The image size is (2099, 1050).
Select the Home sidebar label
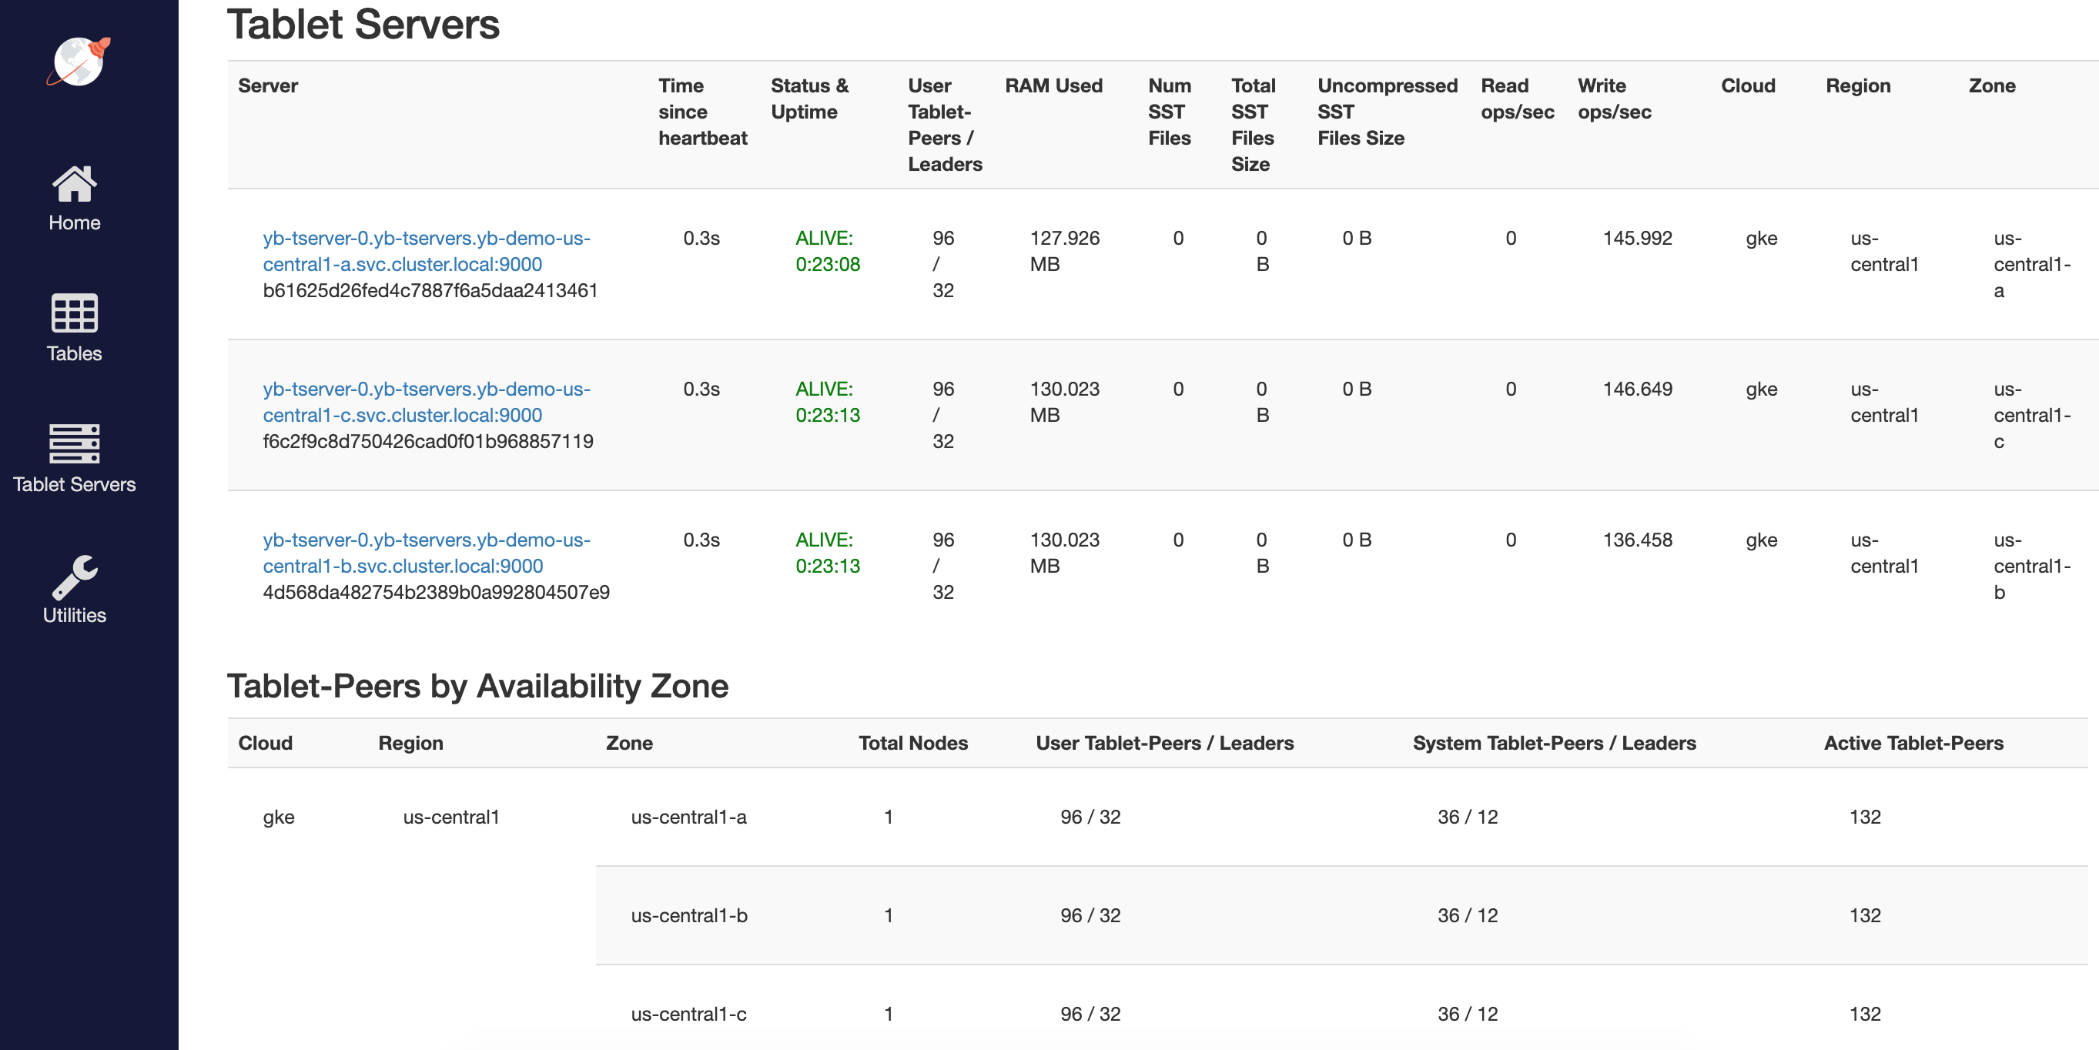(x=74, y=222)
